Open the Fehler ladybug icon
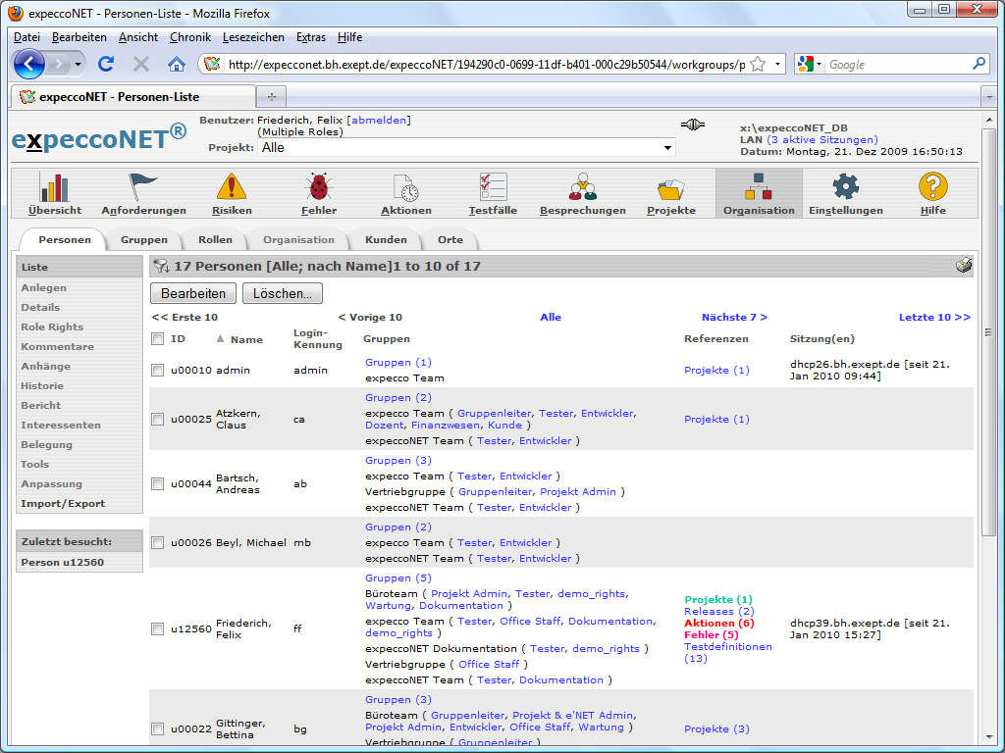The width and height of the screenshot is (1005, 753). (x=318, y=187)
